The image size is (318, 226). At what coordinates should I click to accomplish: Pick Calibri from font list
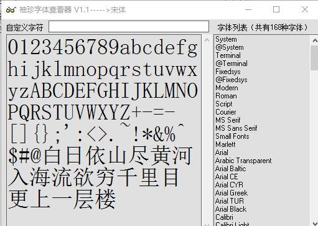(x=224, y=217)
